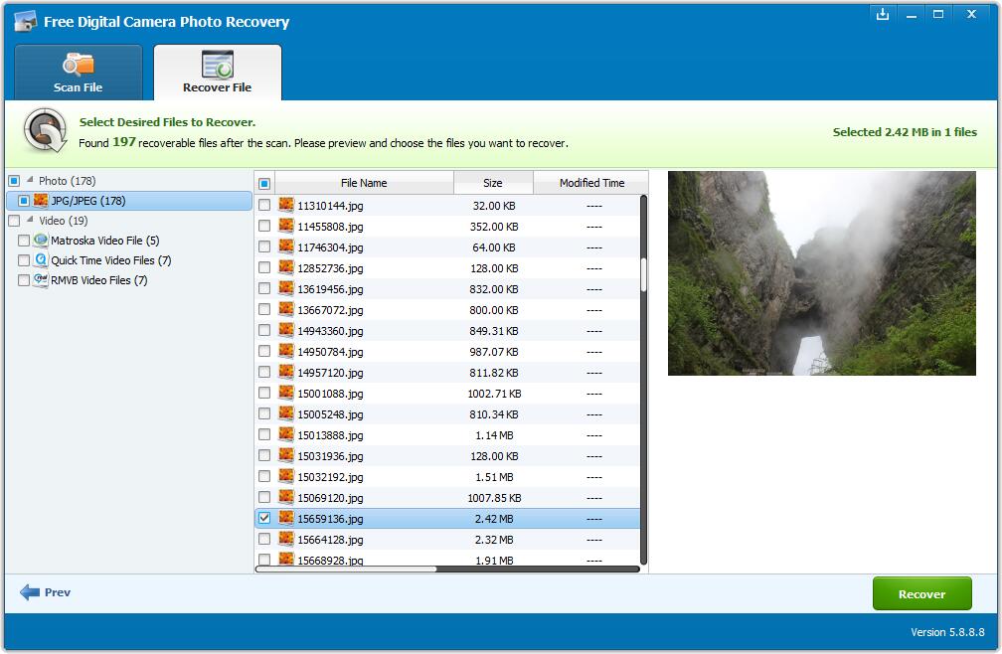Toggle the JPG/JPEG (178) checkbox
Image resolution: width=1002 pixels, height=654 pixels.
(24, 201)
